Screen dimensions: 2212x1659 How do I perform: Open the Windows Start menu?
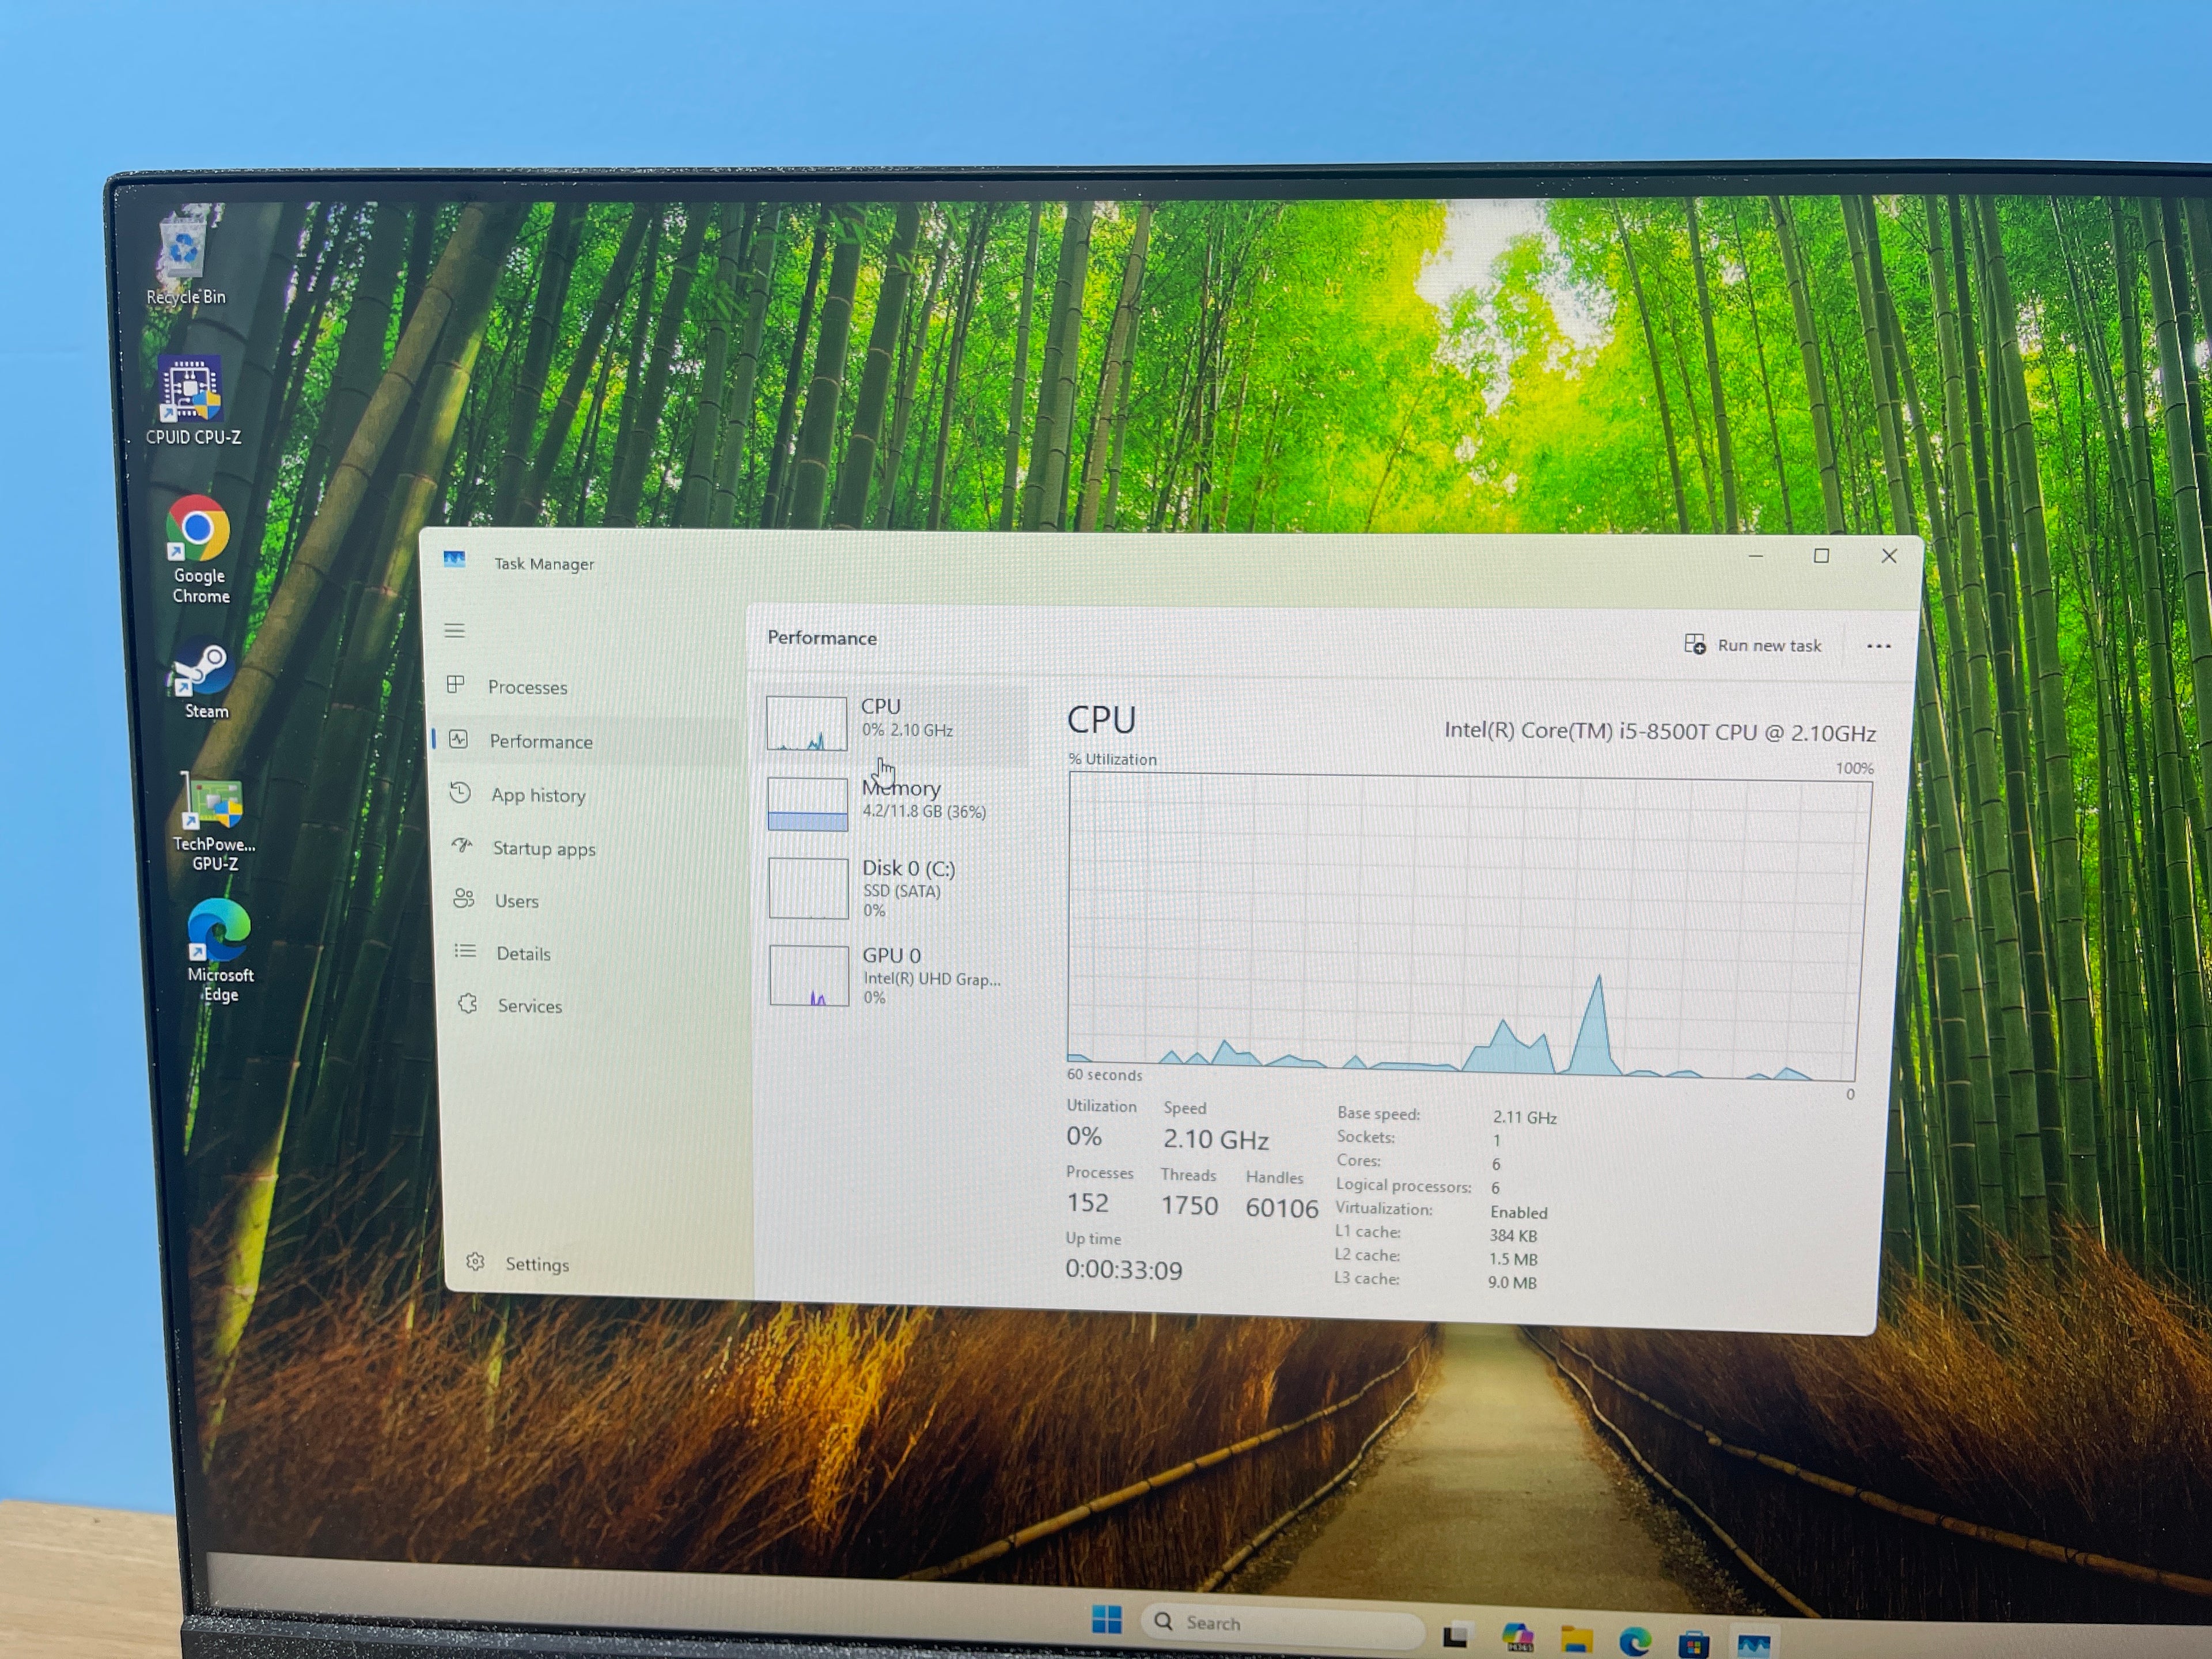1106,1619
